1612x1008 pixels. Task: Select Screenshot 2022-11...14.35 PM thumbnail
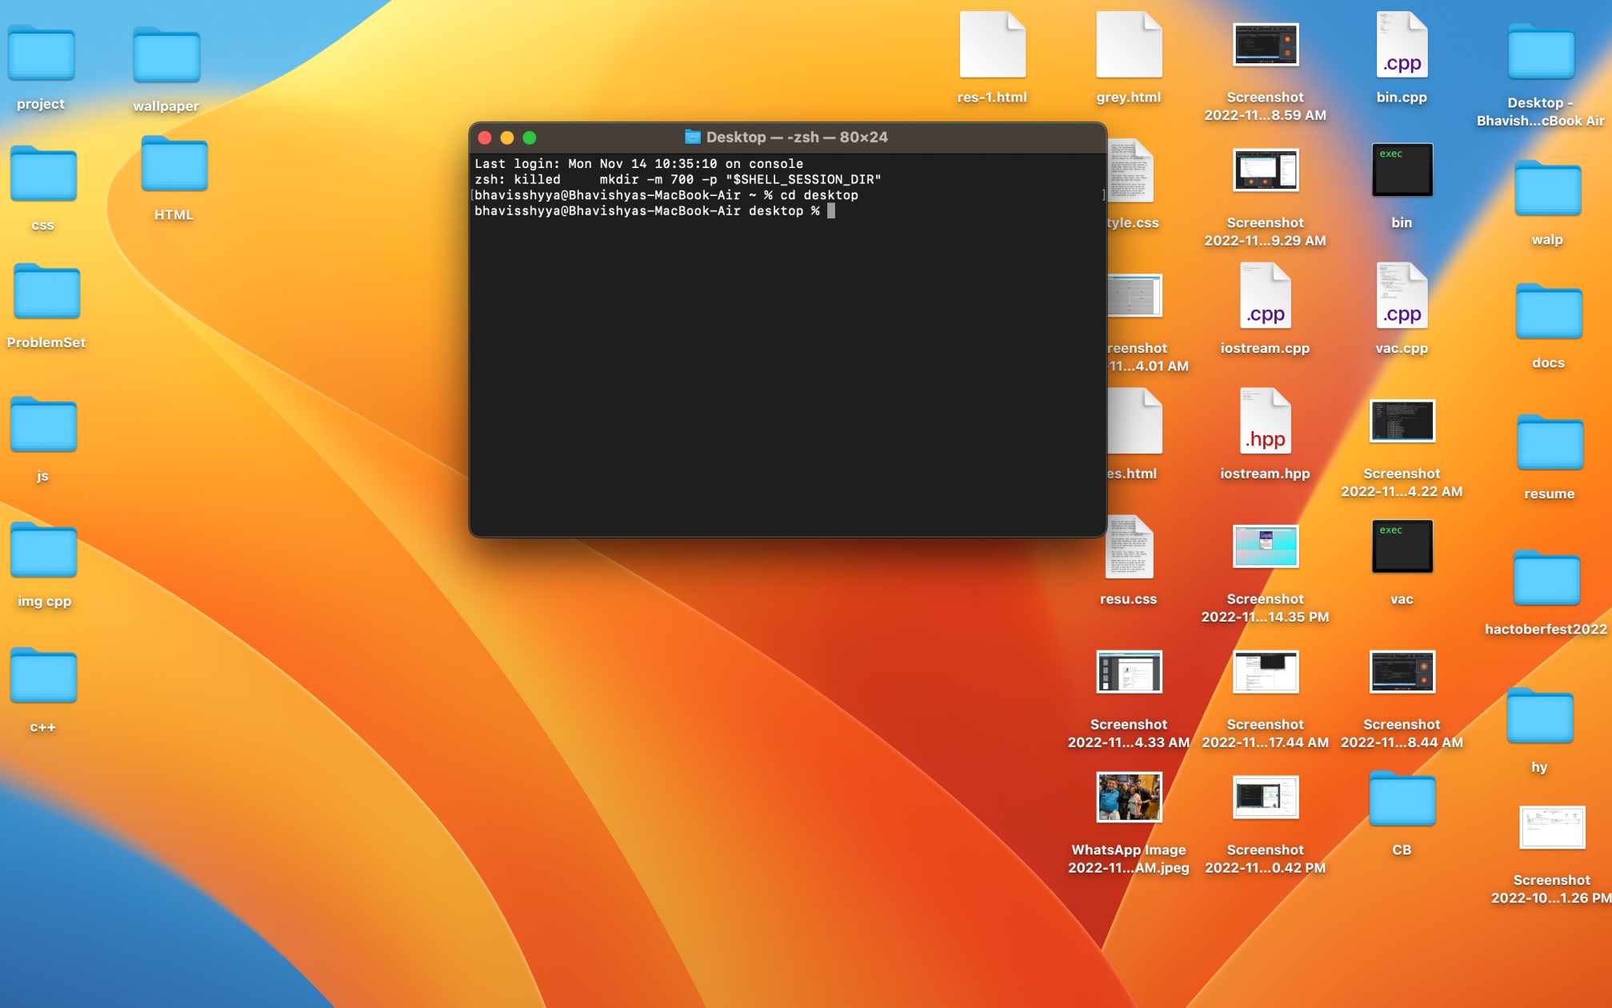1264,546
